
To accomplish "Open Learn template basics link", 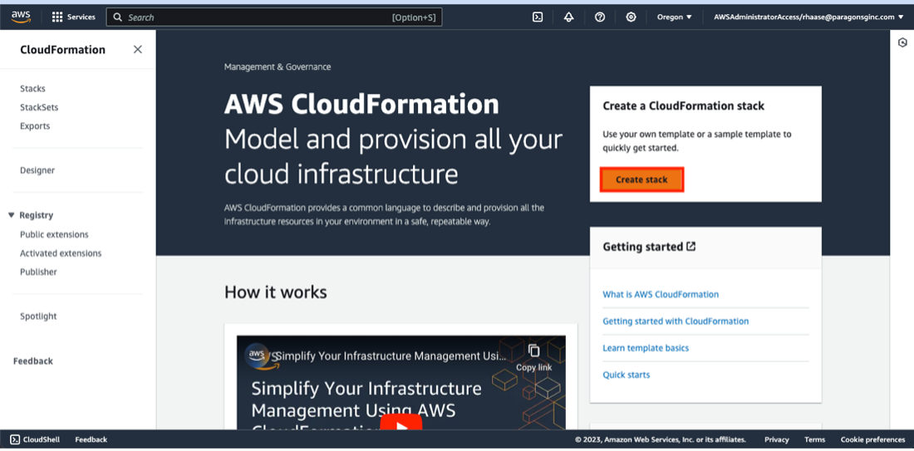I will coord(646,348).
